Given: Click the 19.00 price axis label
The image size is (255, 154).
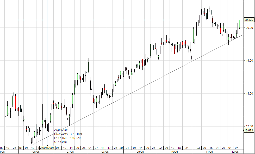Looking at the screenshot, I should 249,61.
